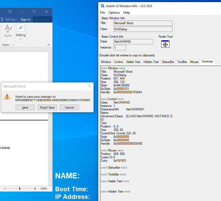Click the ControlClick Coords 224, 25 line
Screen dimensions: 221x201
tap(118, 133)
